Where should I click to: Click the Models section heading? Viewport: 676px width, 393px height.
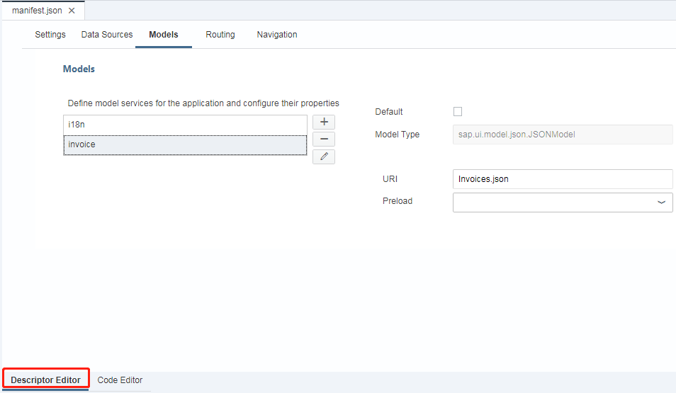(79, 69)
